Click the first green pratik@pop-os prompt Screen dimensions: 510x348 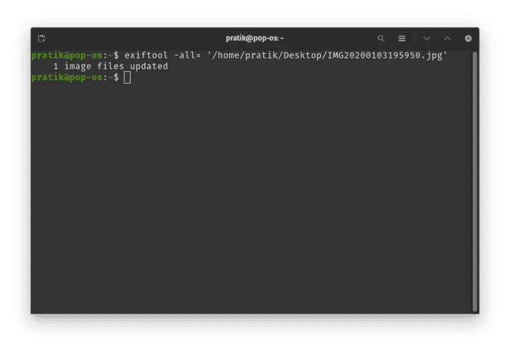coord(67,56)
